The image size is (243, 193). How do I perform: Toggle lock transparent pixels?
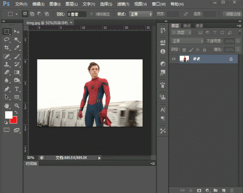(x=184, y=50)
